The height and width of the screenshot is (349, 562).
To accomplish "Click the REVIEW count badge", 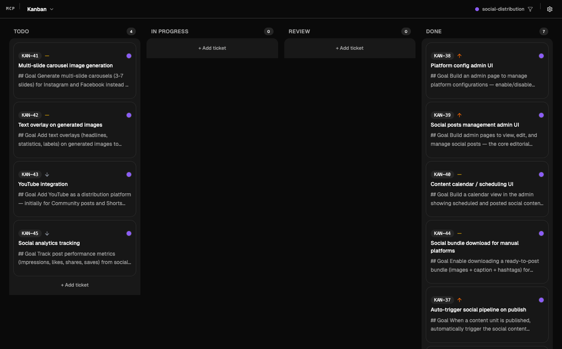I will [406, 31].
